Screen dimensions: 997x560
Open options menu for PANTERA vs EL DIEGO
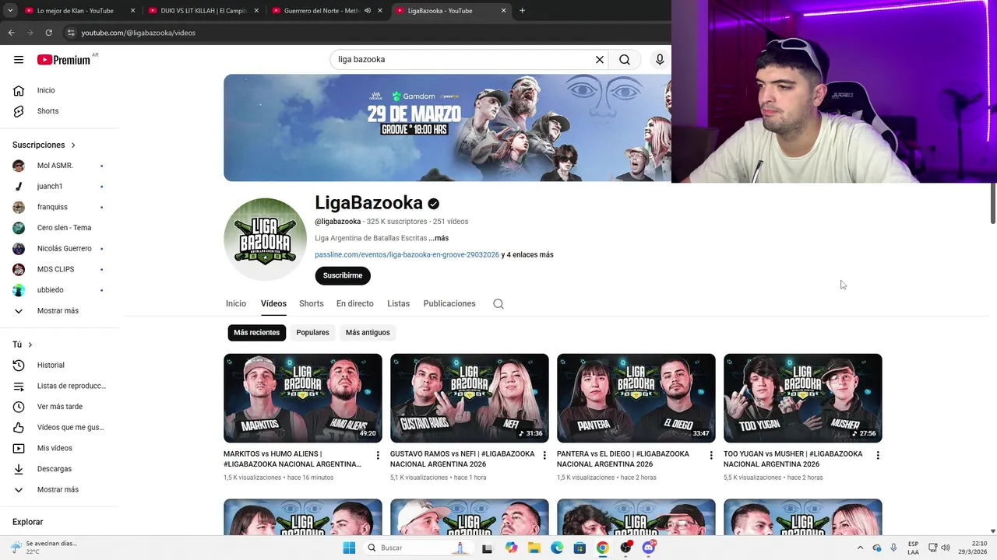pos(711,455)
